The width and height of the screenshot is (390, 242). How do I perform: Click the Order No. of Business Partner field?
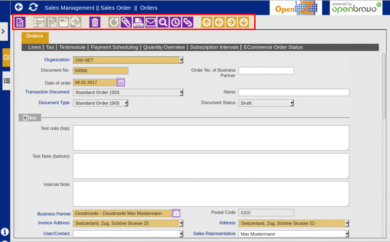[266, 70]
